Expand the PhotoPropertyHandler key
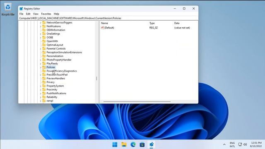Viewport: 265px width, 149px height. click(41, 60)
